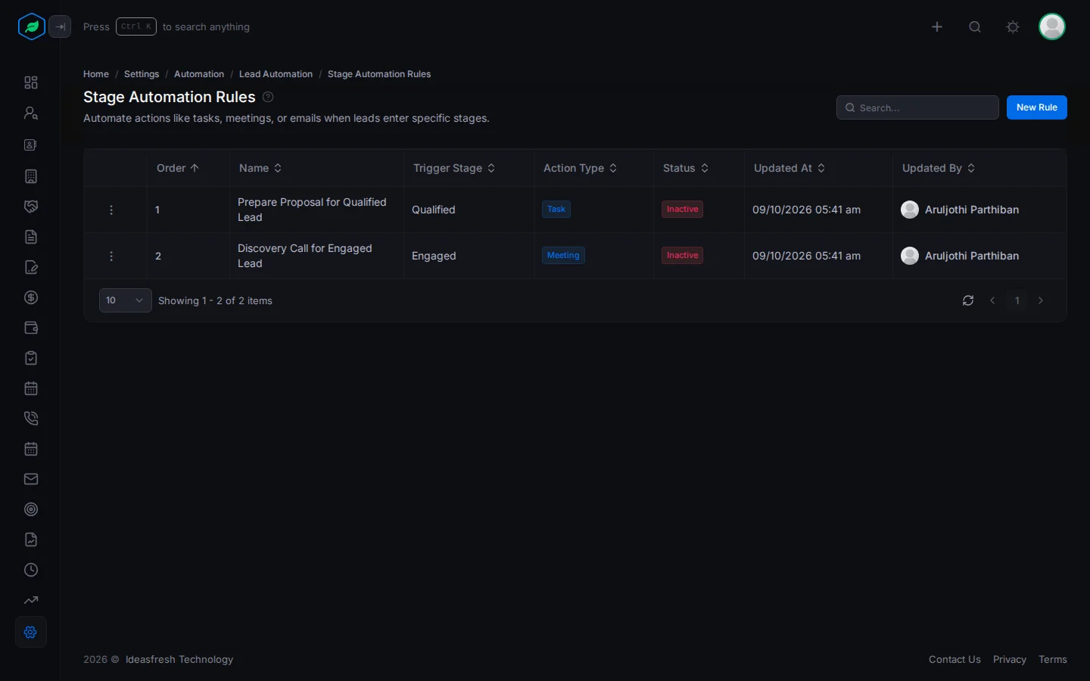This screenshot has height=681, width=1090.
Task: Select page 1 in pagination
Action: [x=1017, y=300]
